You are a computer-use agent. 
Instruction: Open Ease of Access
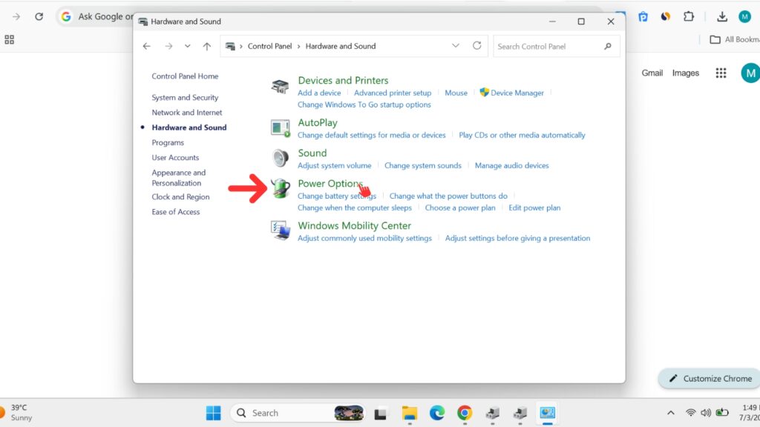click(175, 211)
